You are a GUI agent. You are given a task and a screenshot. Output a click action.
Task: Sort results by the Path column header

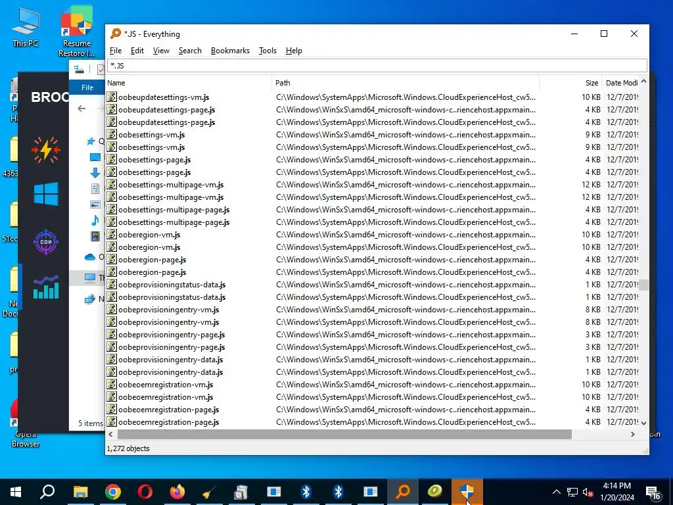coord(406,83)
